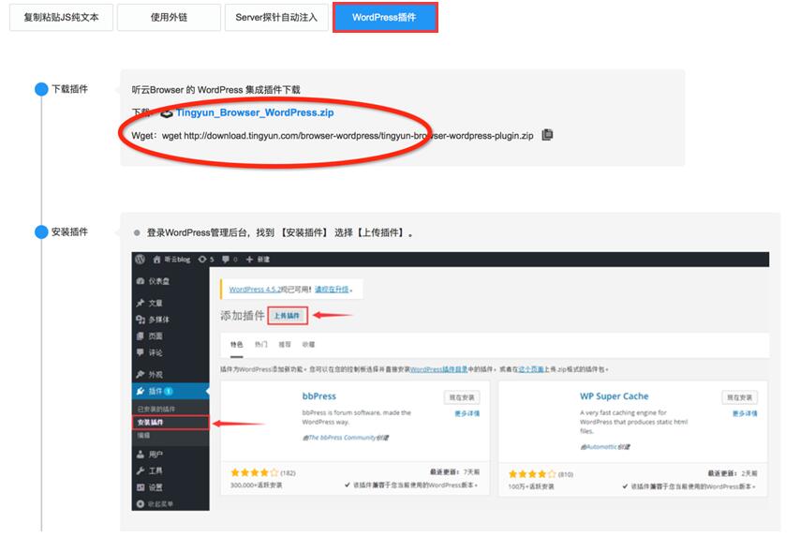Install bbPress with its 现在安装 button
The image size is (800, 537).
[462, 397]
